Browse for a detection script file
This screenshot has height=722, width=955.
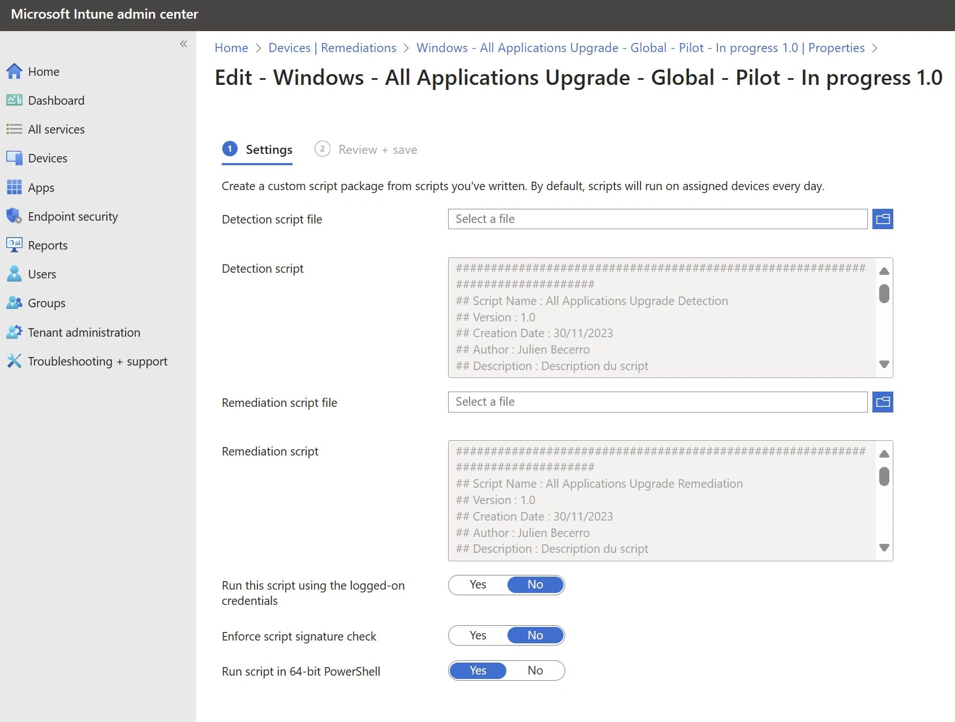pos(883,219)
